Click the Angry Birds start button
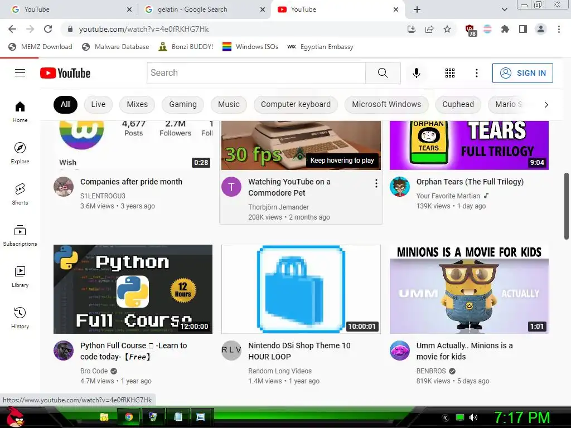This screenshot has width=571, height=428. pos(16,417)
